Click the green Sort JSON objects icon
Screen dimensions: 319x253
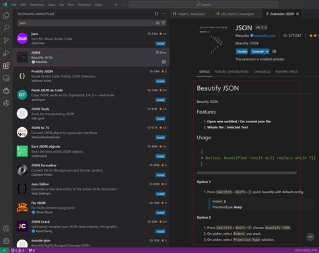[x=22, y=151]
